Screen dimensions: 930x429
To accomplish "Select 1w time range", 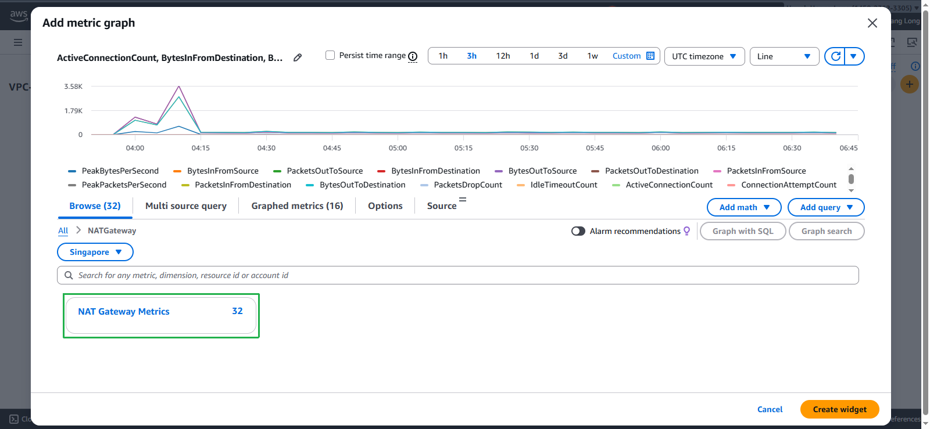I will 592,56.
